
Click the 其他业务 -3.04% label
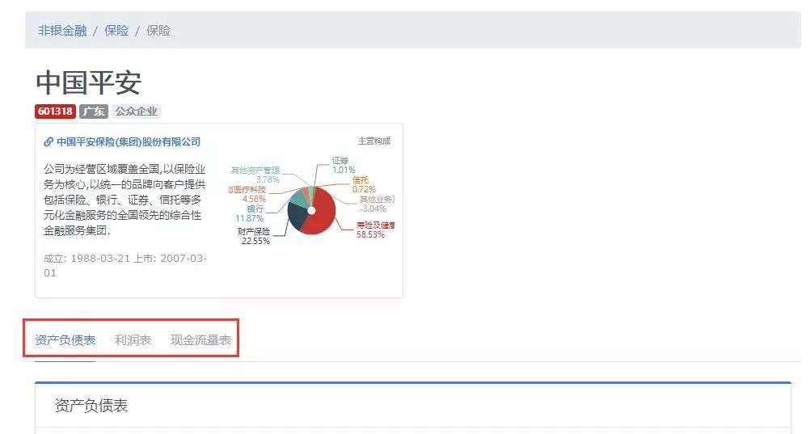pos(377,204)
